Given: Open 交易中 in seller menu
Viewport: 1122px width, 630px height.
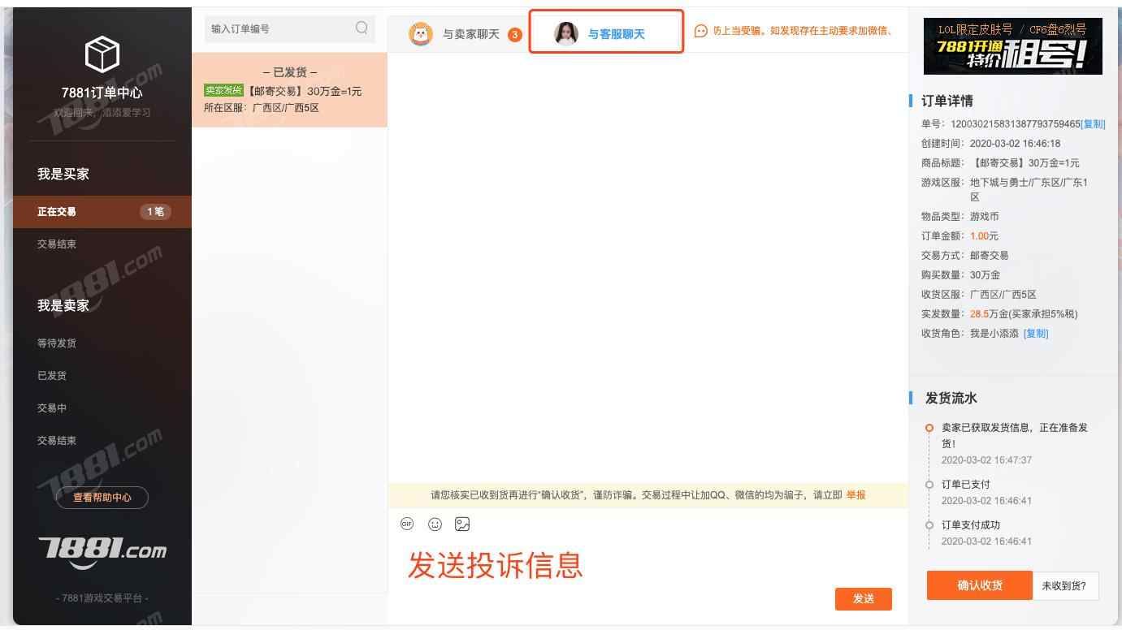Looking at the screenshot, I should 52,408.
